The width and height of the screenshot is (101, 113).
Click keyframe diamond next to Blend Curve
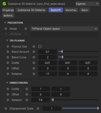coord(8,57)
